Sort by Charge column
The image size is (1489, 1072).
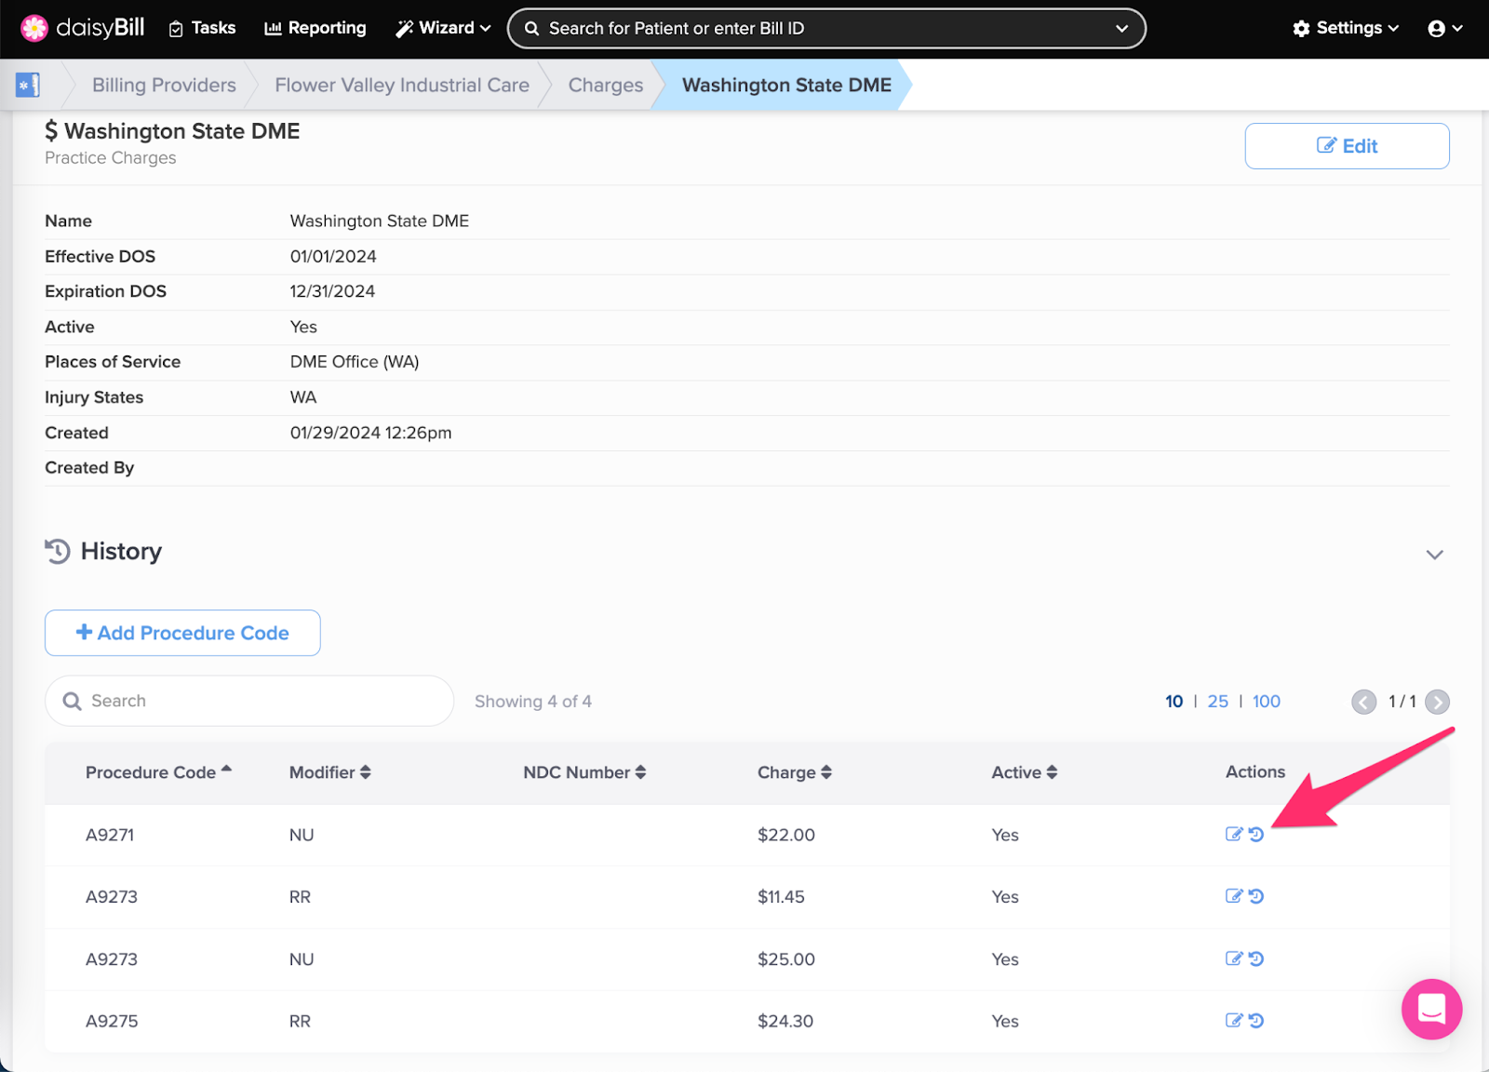pos(794,772)
